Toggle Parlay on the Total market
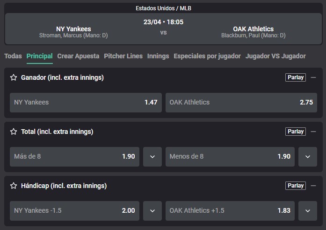 pyautogui.click(x=296, y=132)
